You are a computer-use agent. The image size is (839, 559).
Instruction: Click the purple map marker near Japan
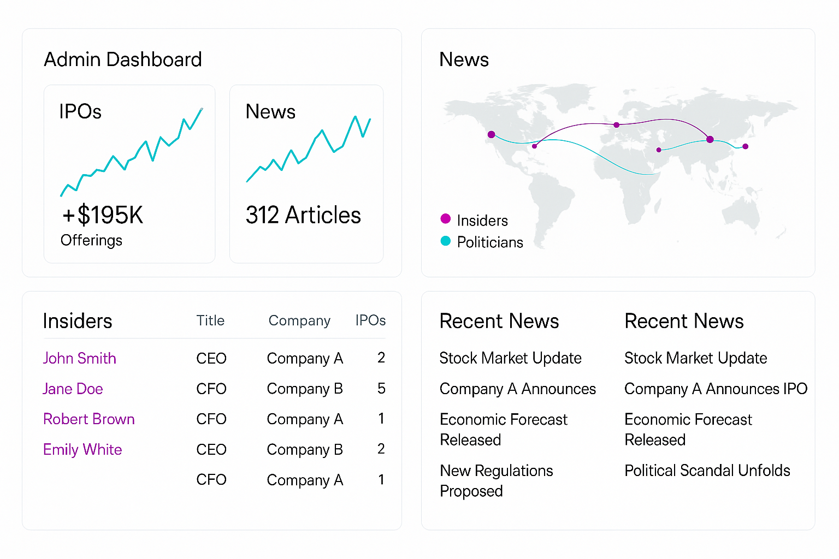click(x=745, y=146)
